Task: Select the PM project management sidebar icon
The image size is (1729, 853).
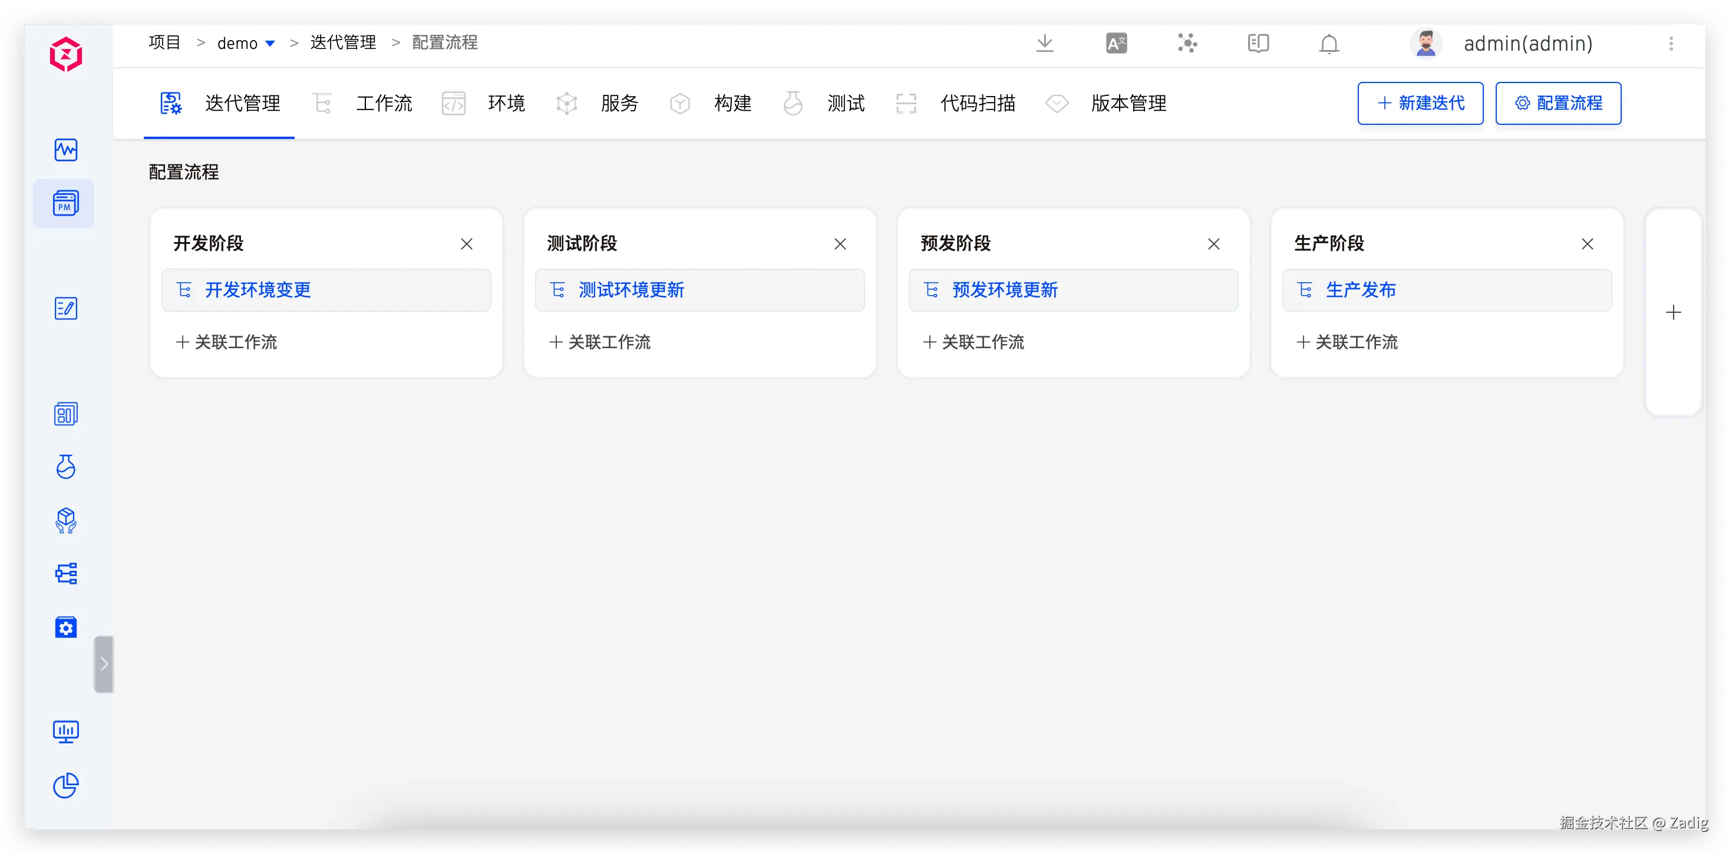Action: pos(65,203)
